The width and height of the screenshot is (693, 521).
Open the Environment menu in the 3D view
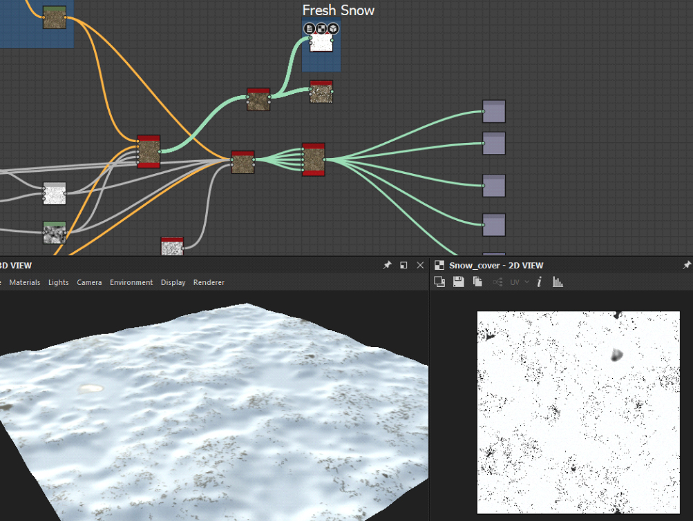131,282
